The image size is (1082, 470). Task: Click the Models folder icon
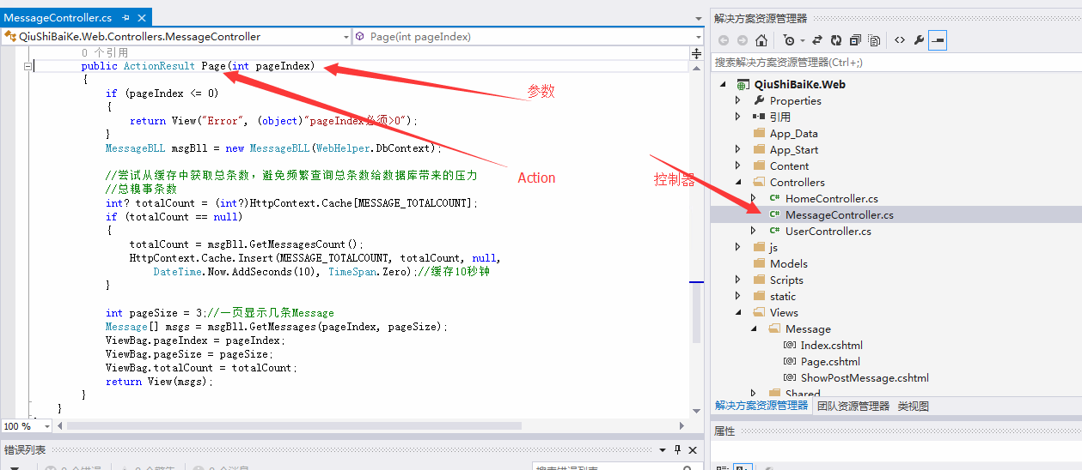coord(759,263)
